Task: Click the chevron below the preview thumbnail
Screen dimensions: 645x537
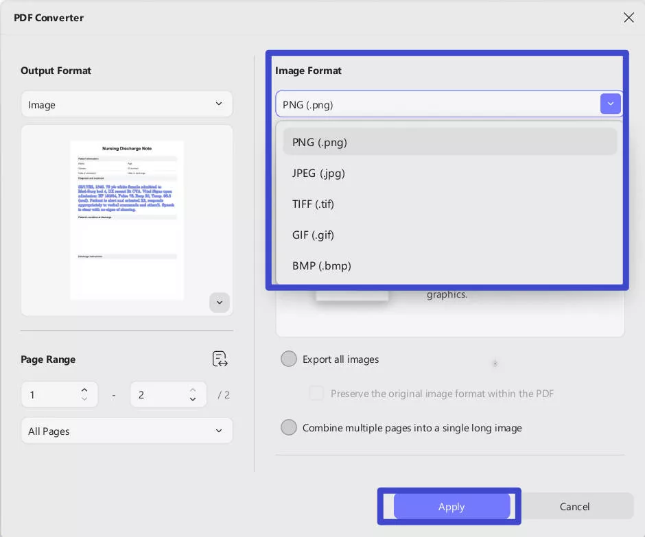Action: click(220, 302)
